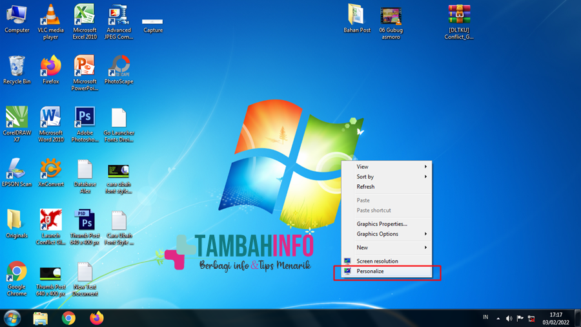This screenshot has height=327, width=581.
Task: Select the Microsoft Word 2010 shortcut
Action: (x=51, y=125)
